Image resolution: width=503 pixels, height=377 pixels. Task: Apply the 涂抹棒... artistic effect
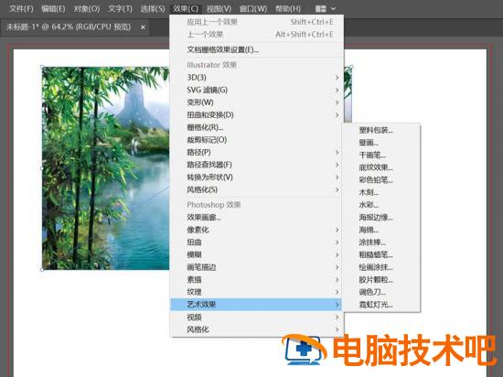click(x=381, y=242)
